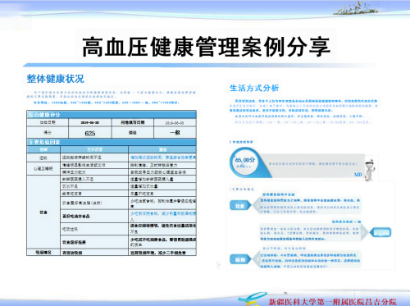
Task: Click the plant decoration in top corner
Action: (x=355, y=8)
